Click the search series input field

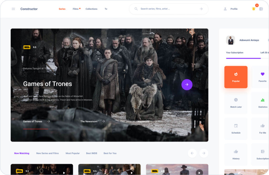coord(168,9)
